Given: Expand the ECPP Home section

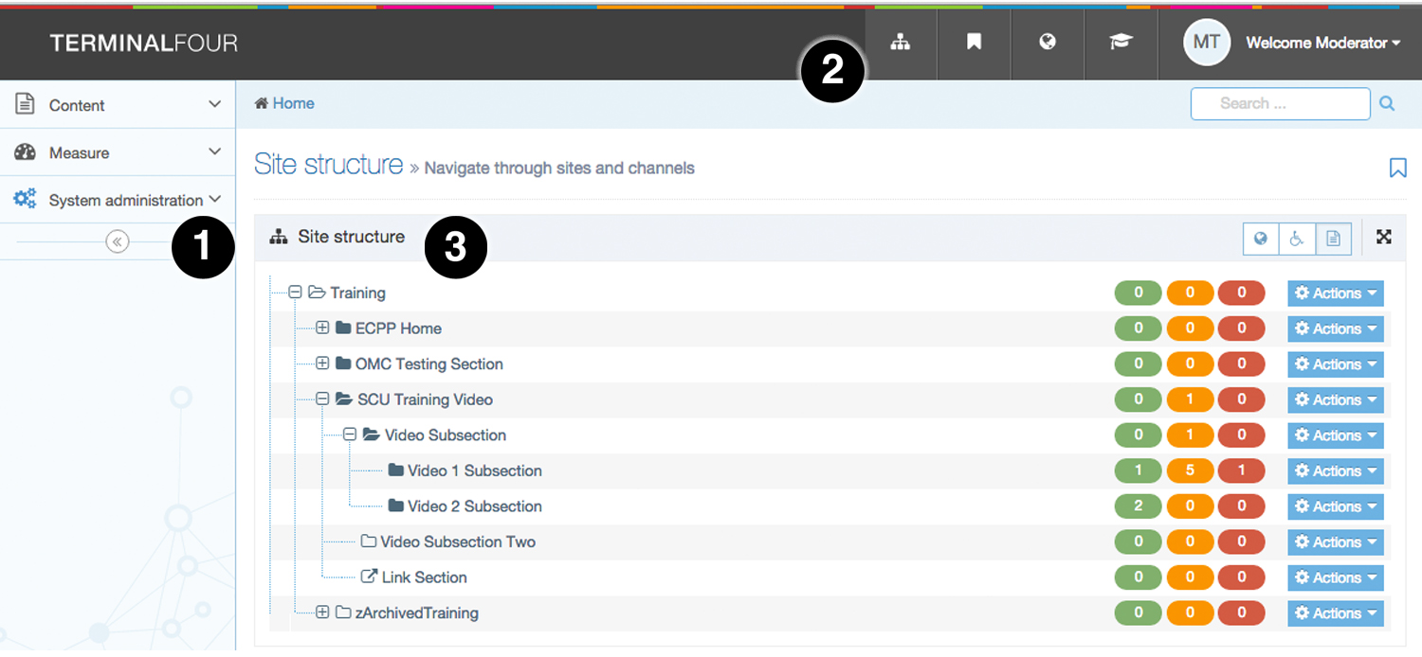Looking at the screenshot, I should click(322, 328).
